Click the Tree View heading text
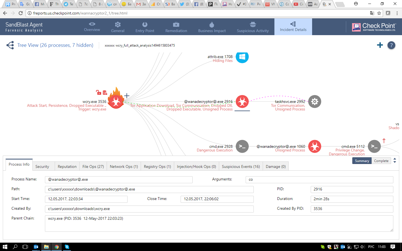 55,45
